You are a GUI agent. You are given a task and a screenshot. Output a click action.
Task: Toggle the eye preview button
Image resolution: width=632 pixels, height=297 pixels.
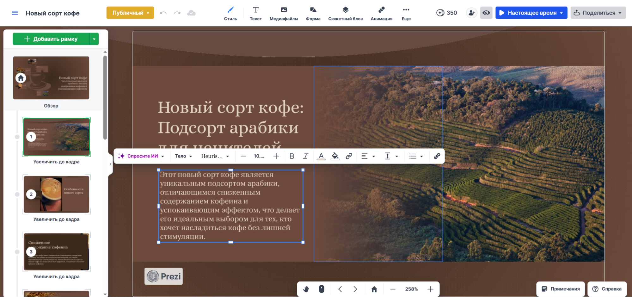(x=486, y=13)
